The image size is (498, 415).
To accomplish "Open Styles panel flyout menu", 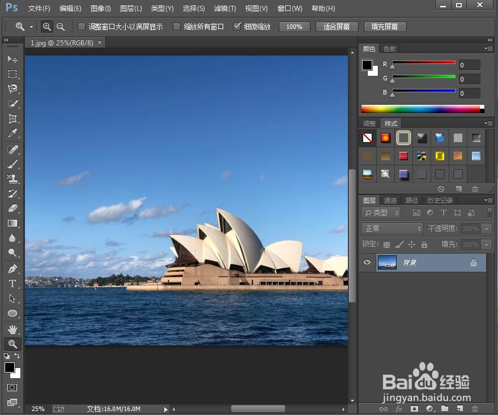I will point(488,123).
